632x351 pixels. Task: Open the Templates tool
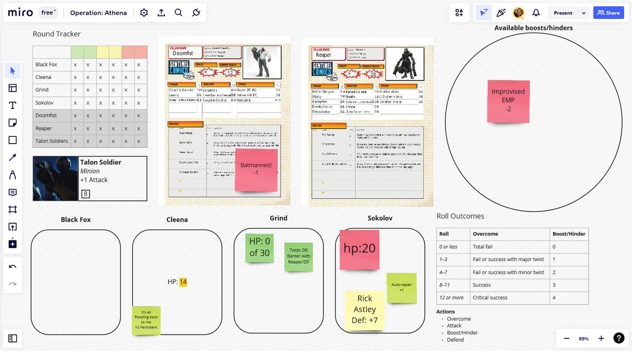pyautogui.click(x=13, y=88)
